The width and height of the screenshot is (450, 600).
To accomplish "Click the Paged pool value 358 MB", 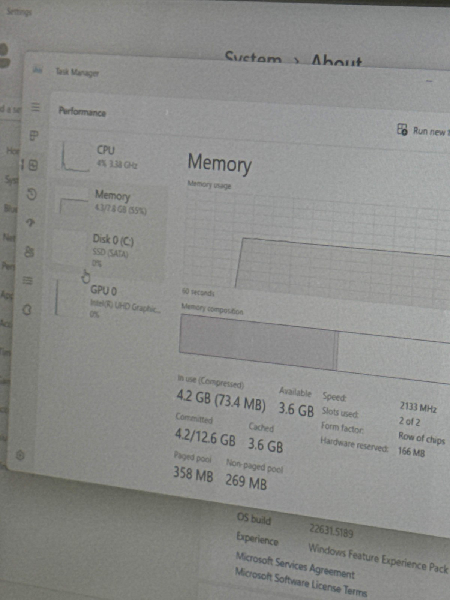I will click(x=193, y=474).
